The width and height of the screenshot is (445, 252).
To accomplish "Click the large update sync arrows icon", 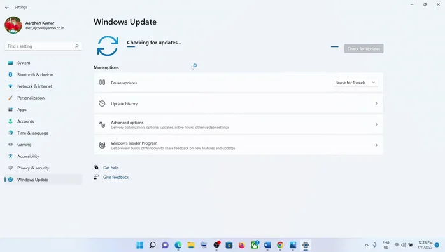I will coord(108,46).
